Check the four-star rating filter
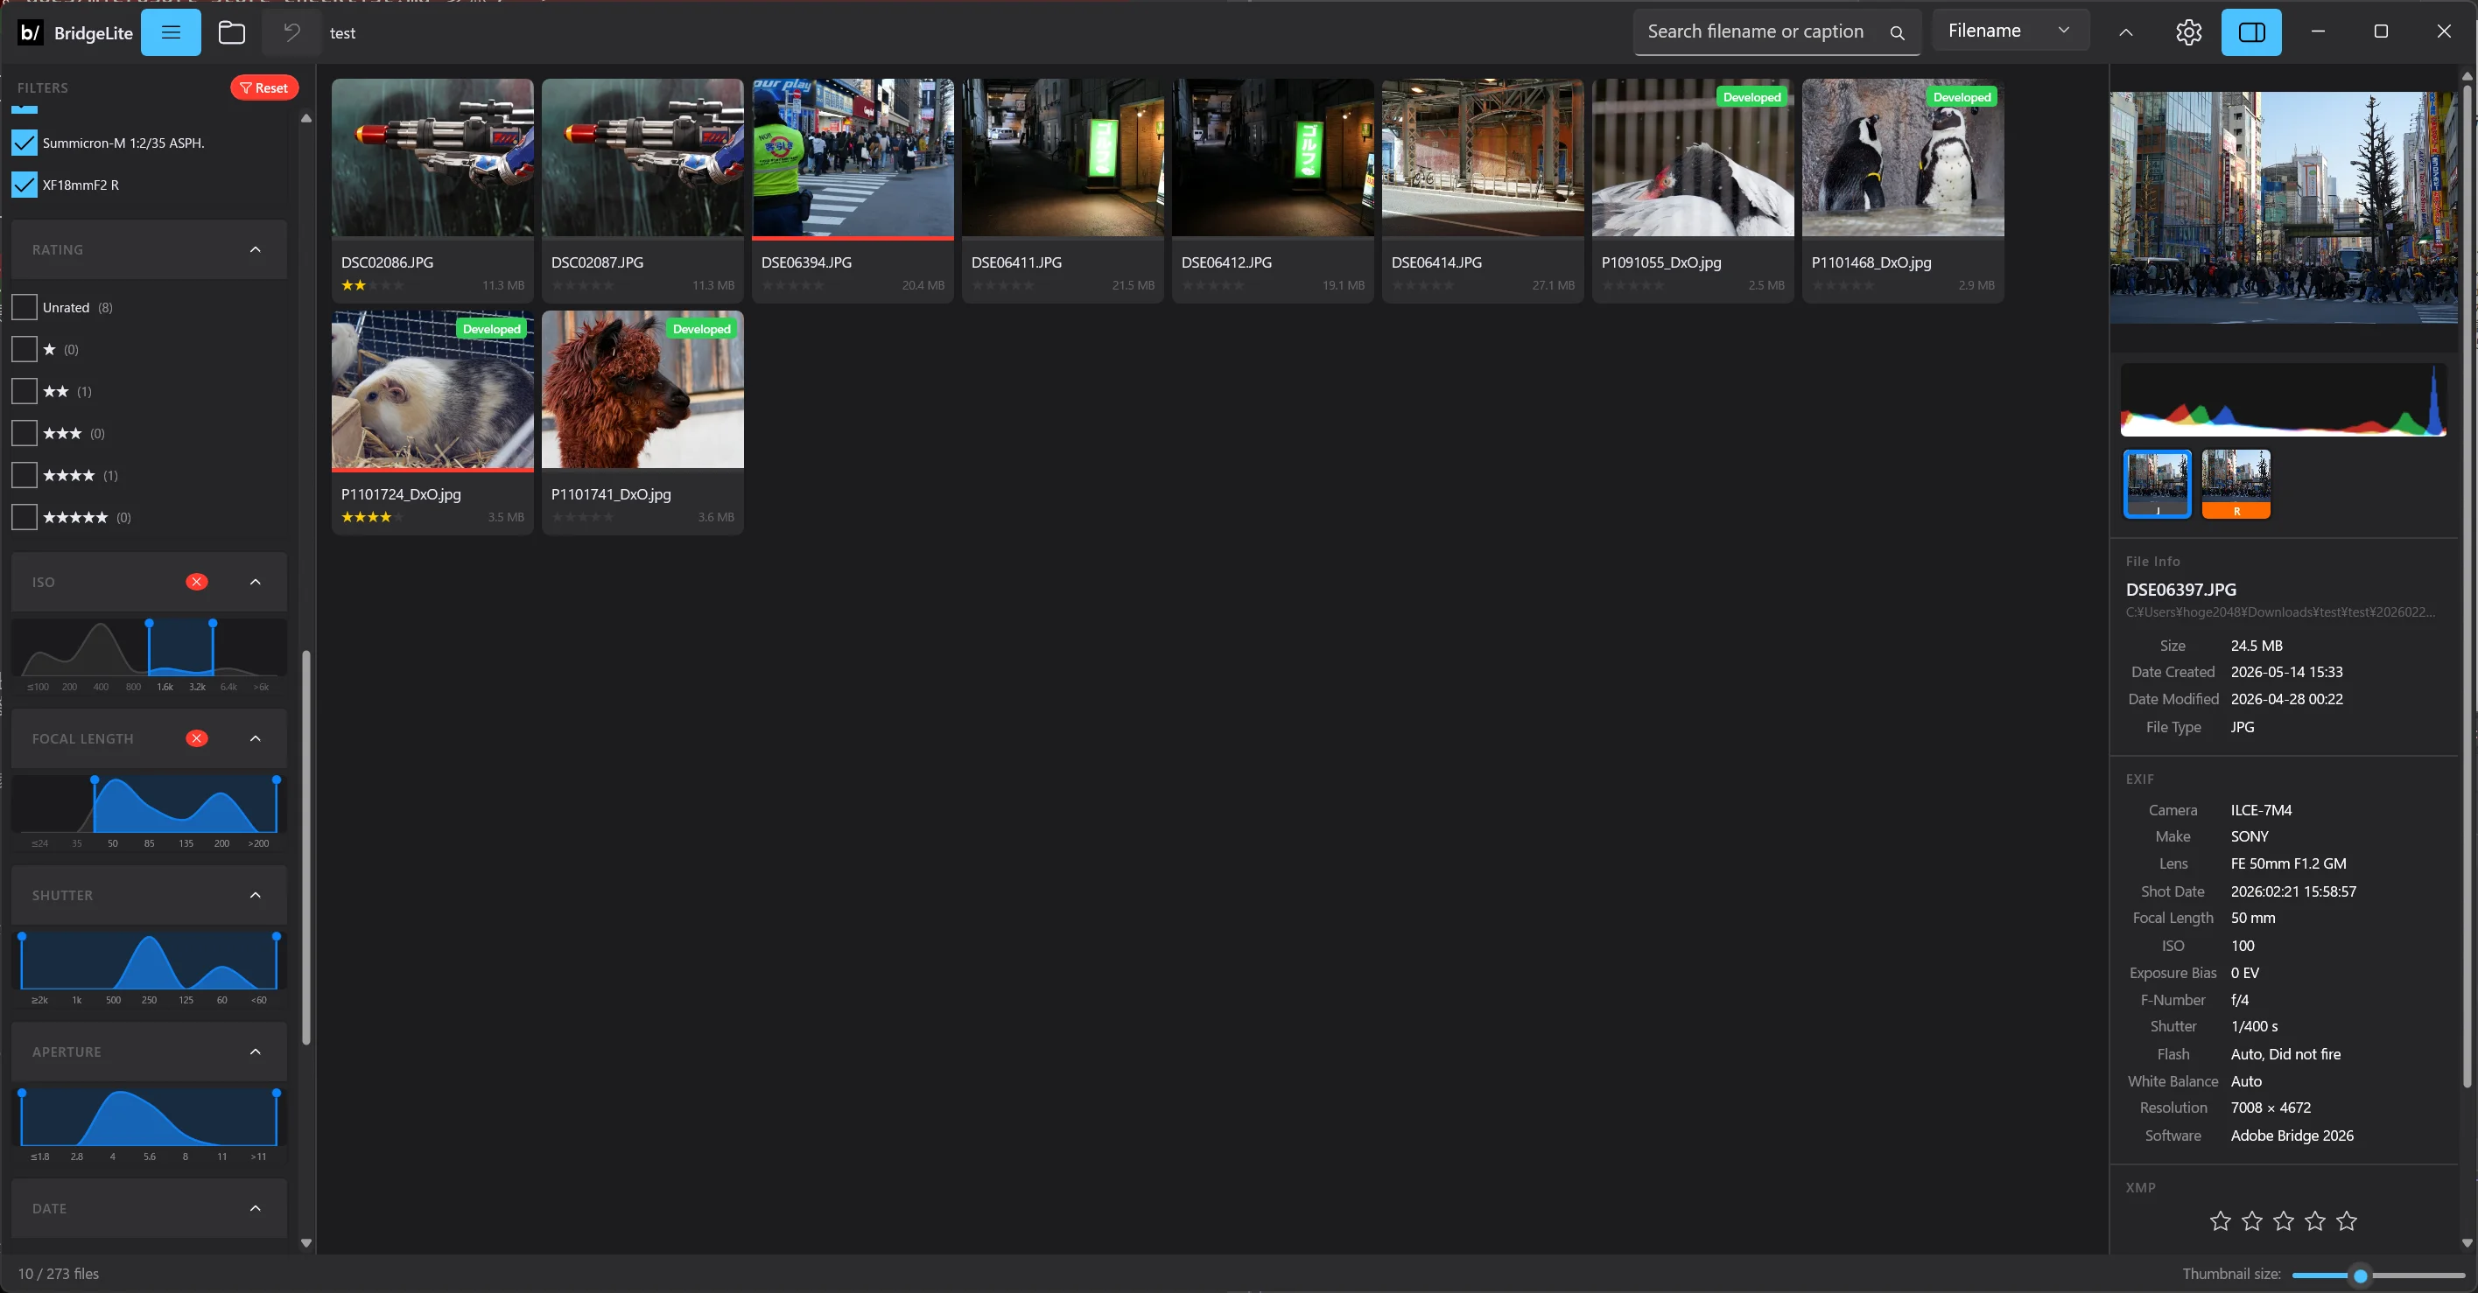Image resolution: width=2478 pixels, height=1293 pixels. tap(24, 475)
